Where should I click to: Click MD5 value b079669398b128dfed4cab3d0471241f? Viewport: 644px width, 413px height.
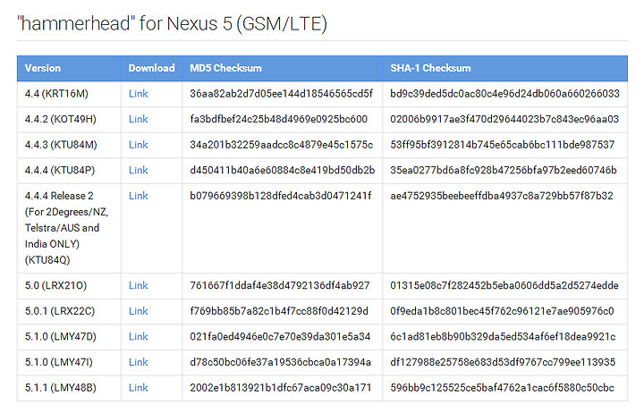click(x=281, y=196)
